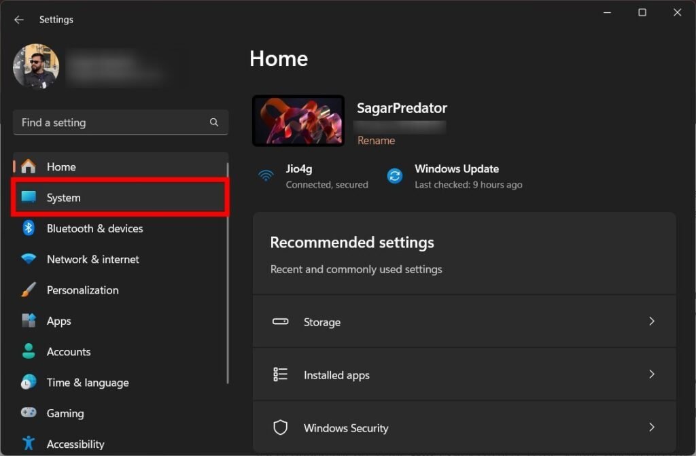This screenshot has height=456, width=696.
Task: Click the Installed apps list icon
Action: [x=281, y=374]
